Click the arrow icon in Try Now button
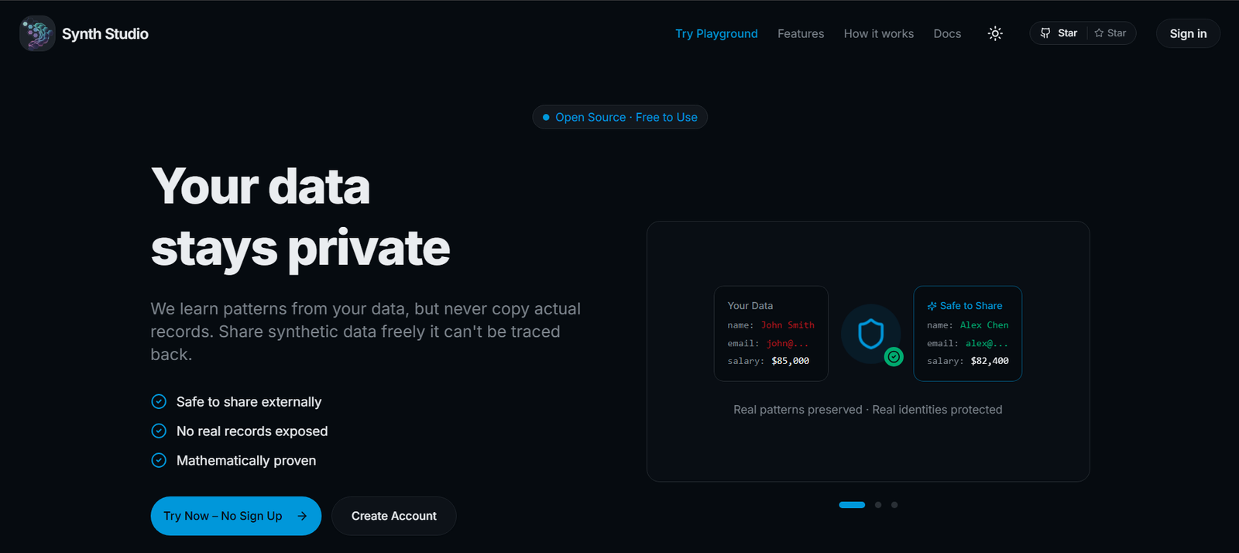Image resolution: width=1239 pixels, height=553 pixels. [x=302, y=516]
